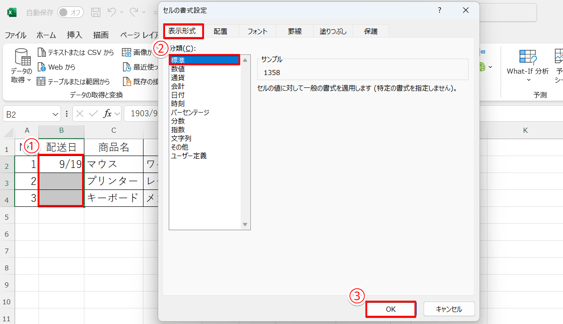Expand the Name Box dropdown for B2
Screen dimensions: 563x324
tap(55, 114)
